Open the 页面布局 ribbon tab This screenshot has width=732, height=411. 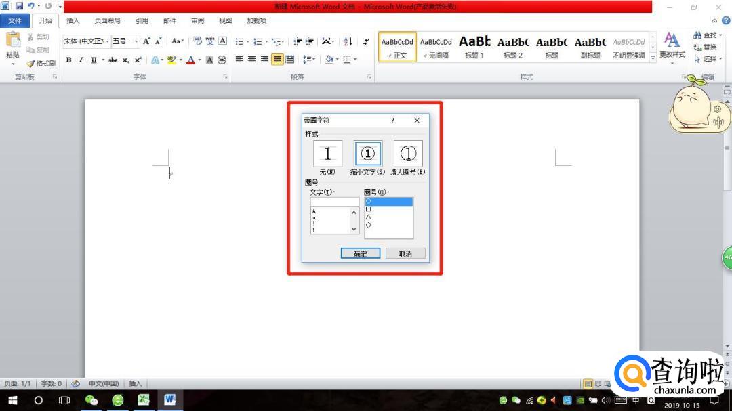(107, 21)
